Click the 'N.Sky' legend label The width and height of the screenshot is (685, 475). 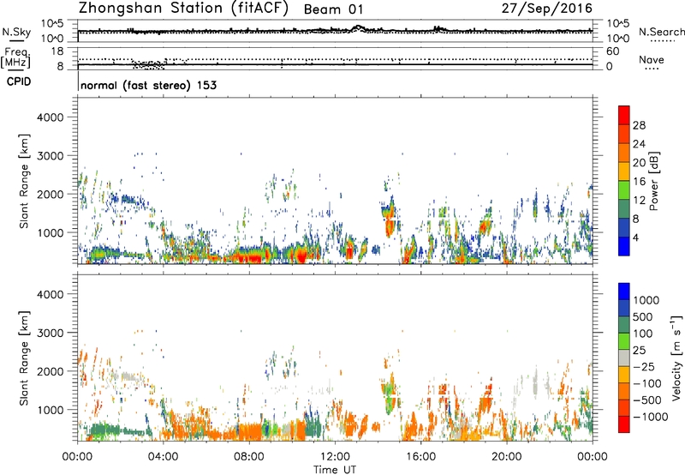click(16, 32)
